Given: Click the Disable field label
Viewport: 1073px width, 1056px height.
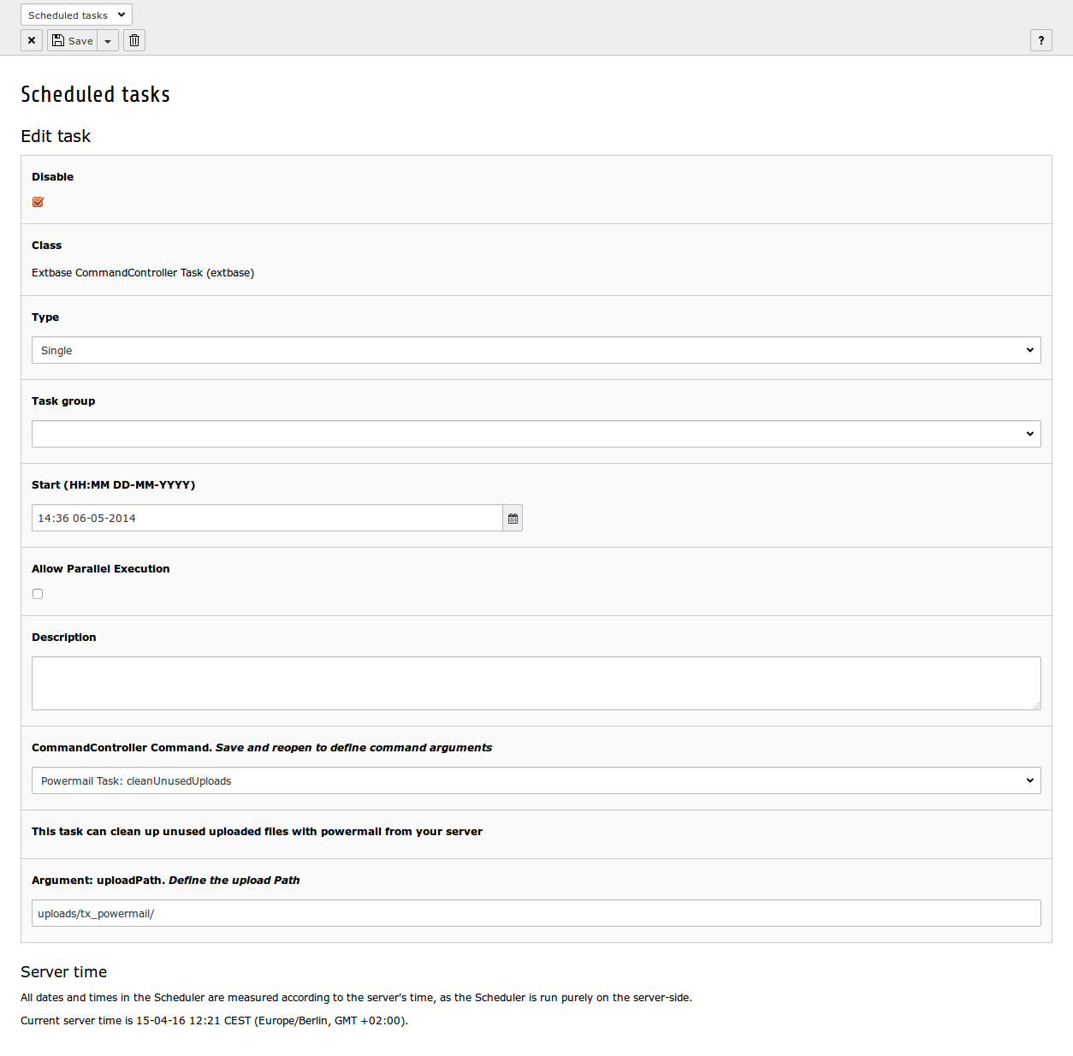Looking at the screenshot, I should coord(53,177).
